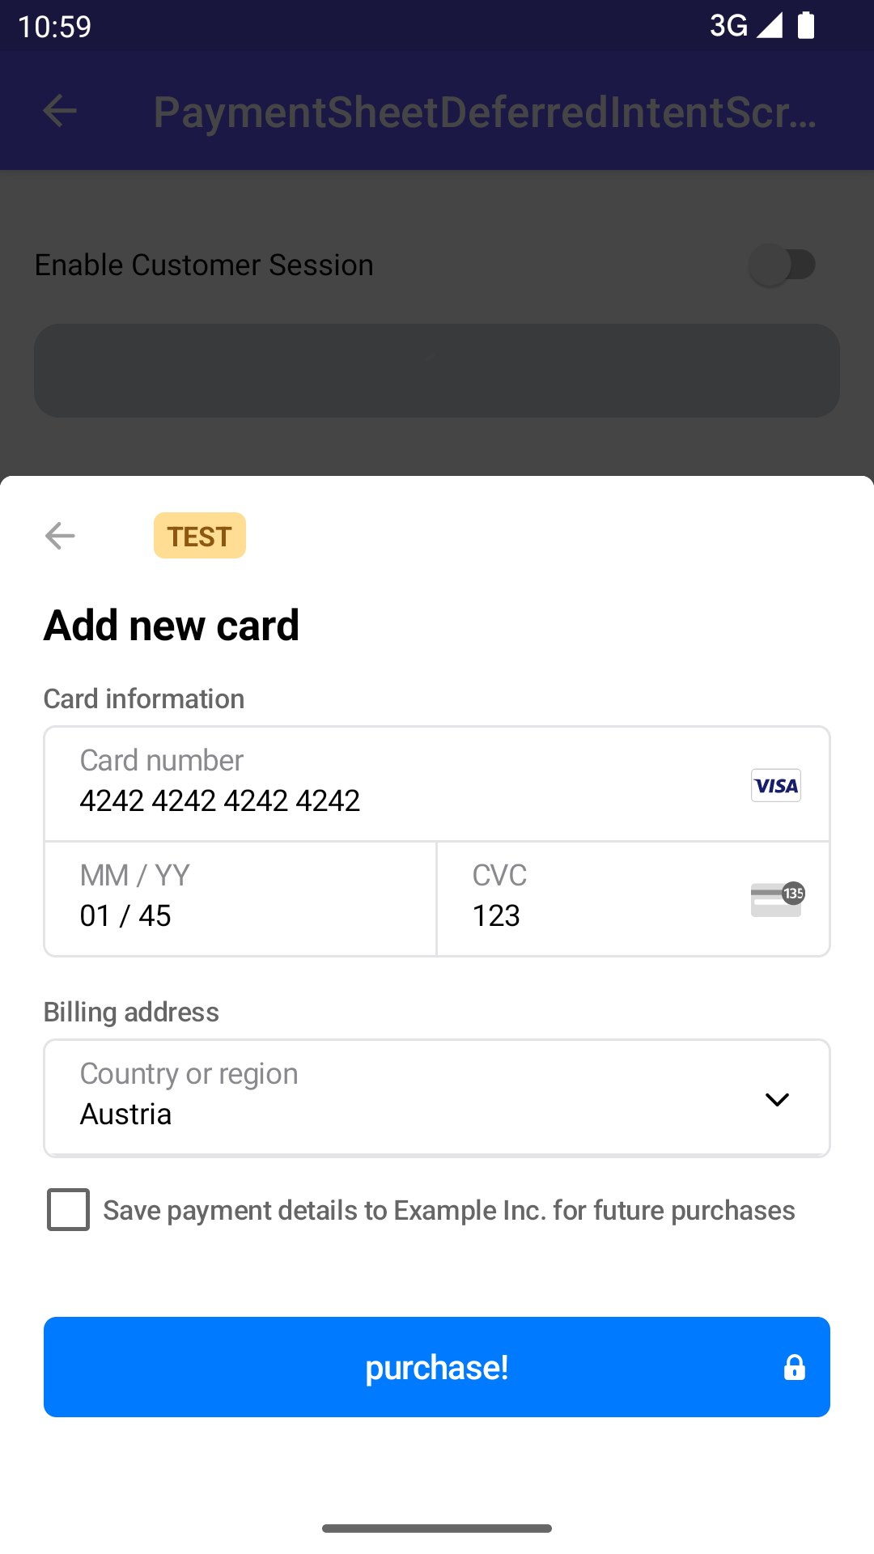Screen dimensions: 874x1554
Task: Tap the Save payment details for future purchases label
Action: point(449,1210)
